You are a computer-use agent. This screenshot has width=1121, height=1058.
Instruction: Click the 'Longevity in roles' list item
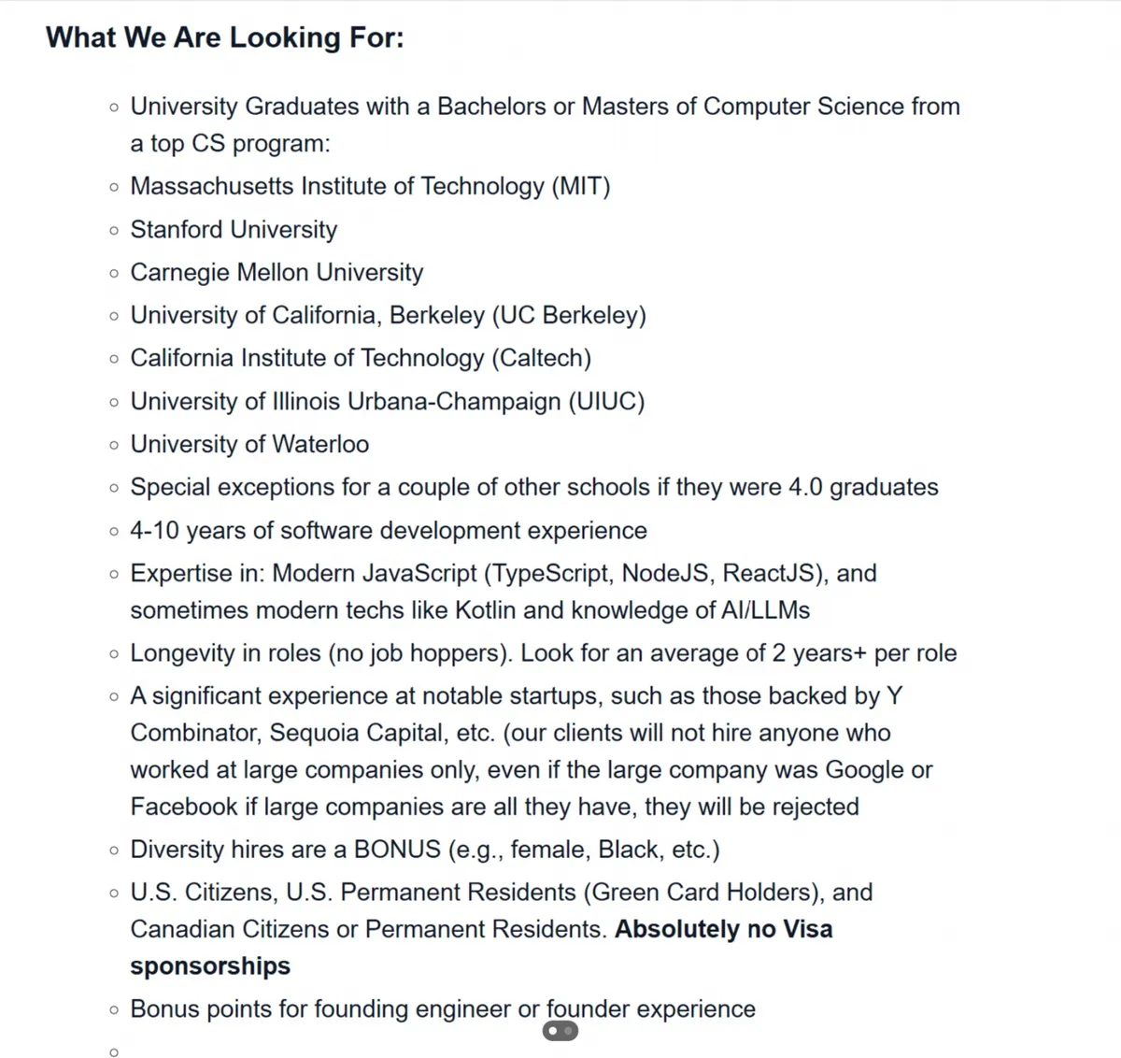543,652
